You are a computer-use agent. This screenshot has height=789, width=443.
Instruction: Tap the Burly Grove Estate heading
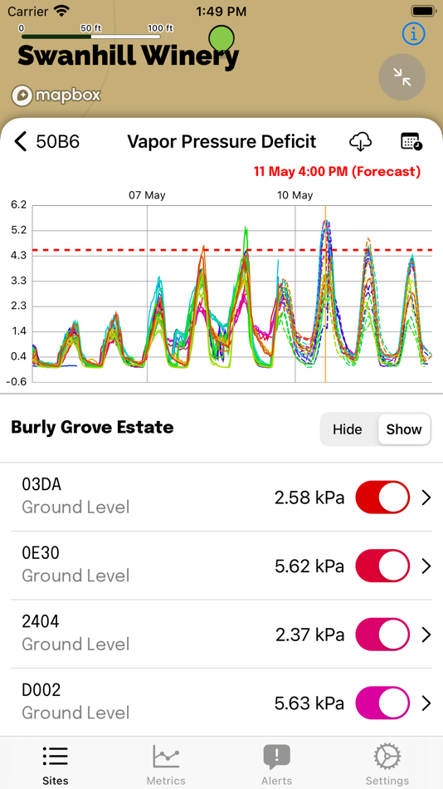coord(93,427)
